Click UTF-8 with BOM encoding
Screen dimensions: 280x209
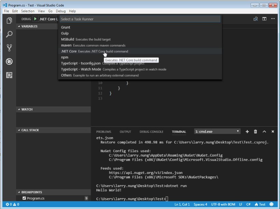coord(223,204)
